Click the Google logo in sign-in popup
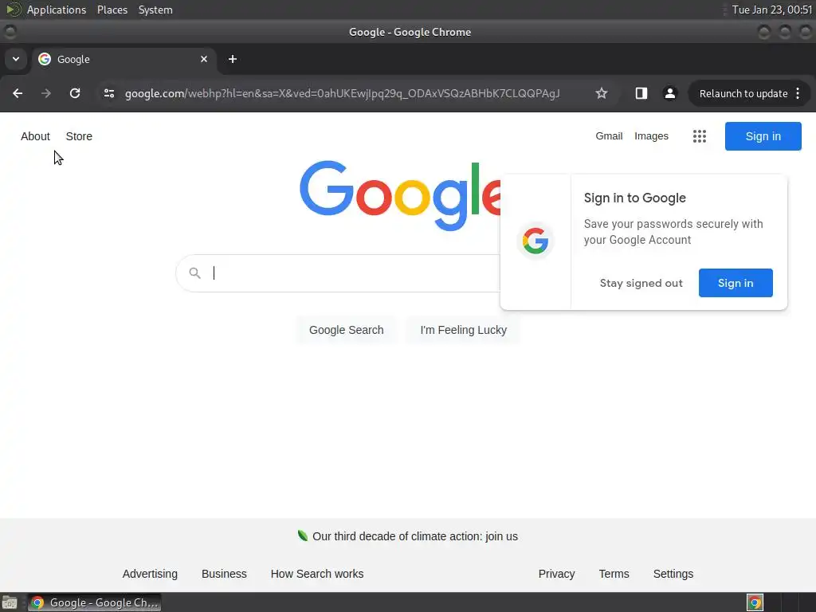Viewport: 816px width, 612px height. 535,241
